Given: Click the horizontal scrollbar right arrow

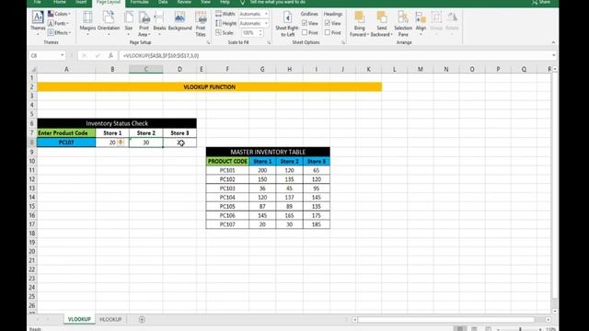Looking at the screenshot, I should coord(549,320).
